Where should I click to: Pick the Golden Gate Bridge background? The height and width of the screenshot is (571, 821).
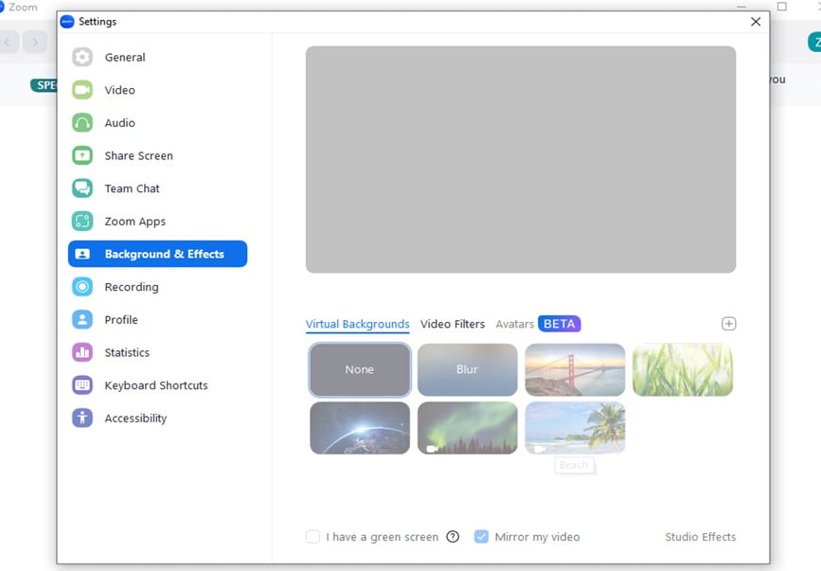(x=575, y=369)
